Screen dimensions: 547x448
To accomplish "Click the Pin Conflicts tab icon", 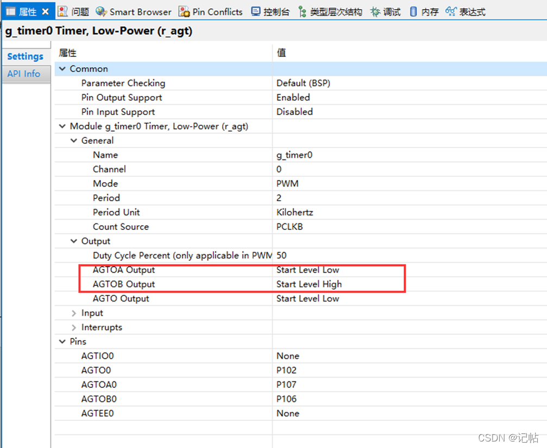I will point(184,11).
